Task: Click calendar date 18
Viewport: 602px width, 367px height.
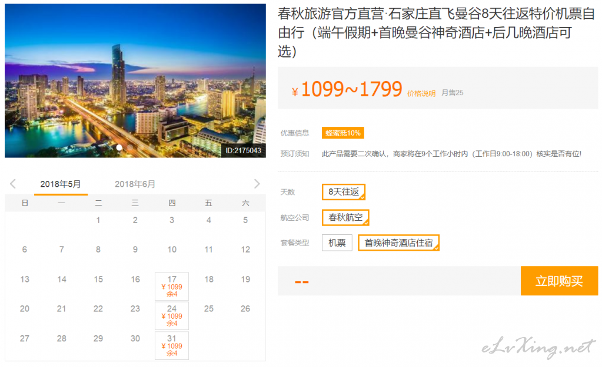Action: pyautogui.click(x=209, y=280)
